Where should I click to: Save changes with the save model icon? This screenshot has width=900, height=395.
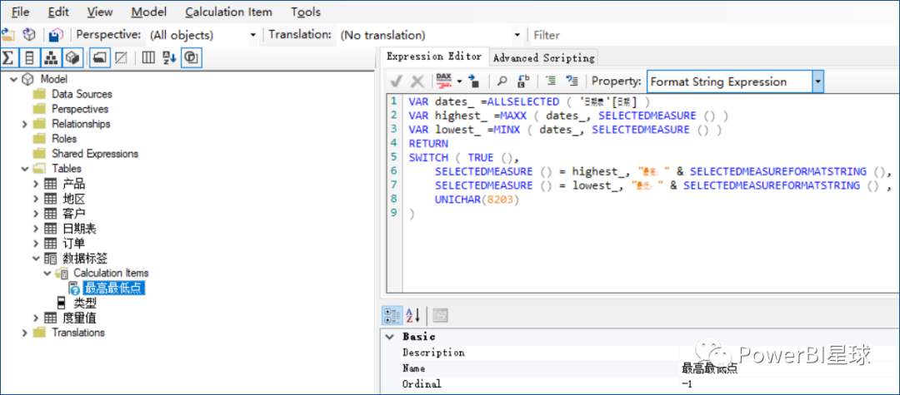click(x=57, y=35)
